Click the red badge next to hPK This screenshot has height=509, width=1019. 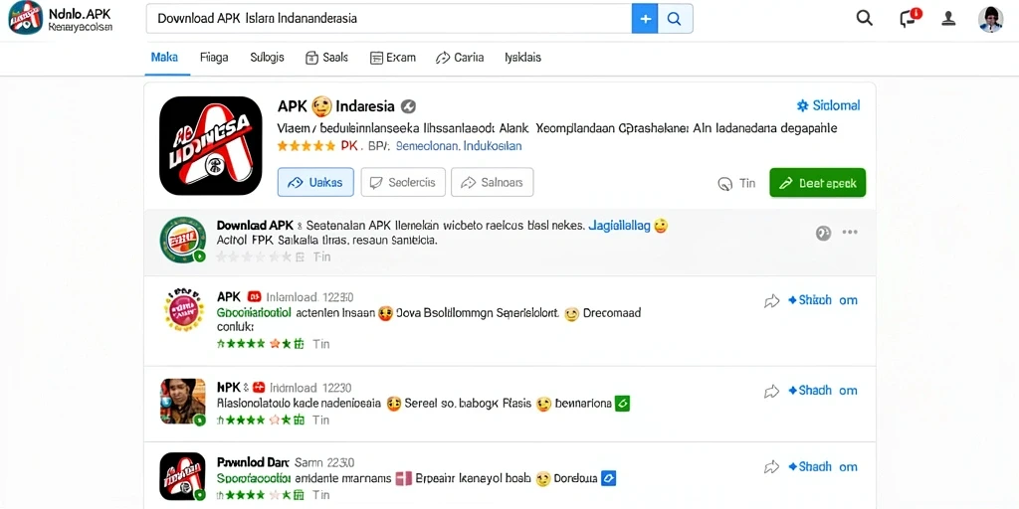[x=260, y=388]
